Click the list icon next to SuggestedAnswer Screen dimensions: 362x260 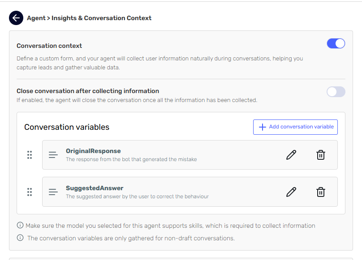click(x=53, y=192)
